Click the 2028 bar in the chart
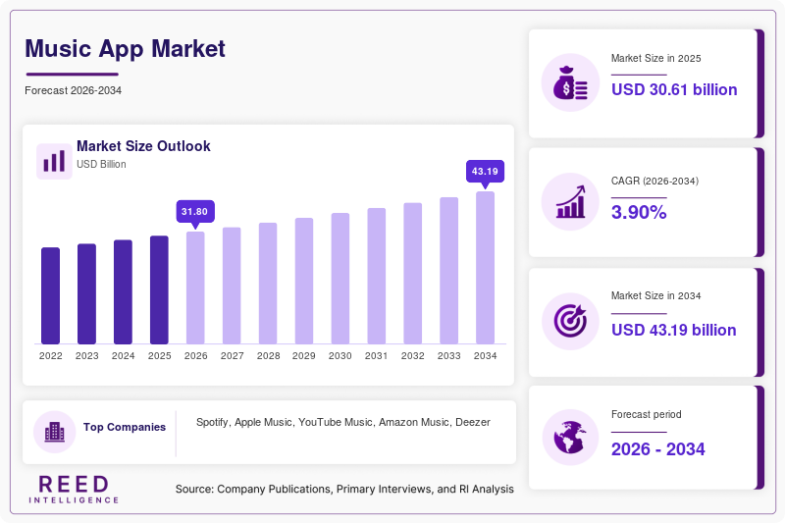This screenshot has height=523, width=785. pyautogui.click(x=268, y=284)
